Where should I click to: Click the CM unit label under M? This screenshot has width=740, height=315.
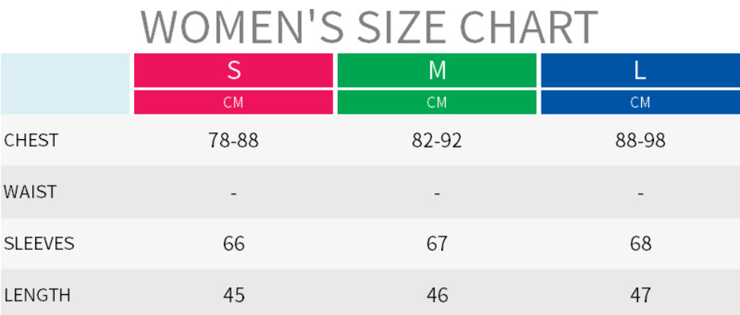437,103
